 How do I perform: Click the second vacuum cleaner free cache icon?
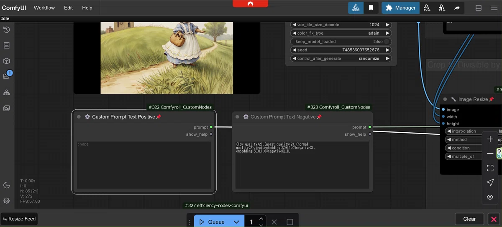click(442, 8)
